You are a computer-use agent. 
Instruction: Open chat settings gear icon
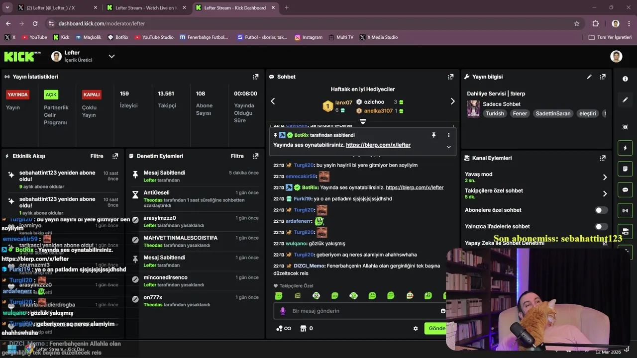point(416,328)
